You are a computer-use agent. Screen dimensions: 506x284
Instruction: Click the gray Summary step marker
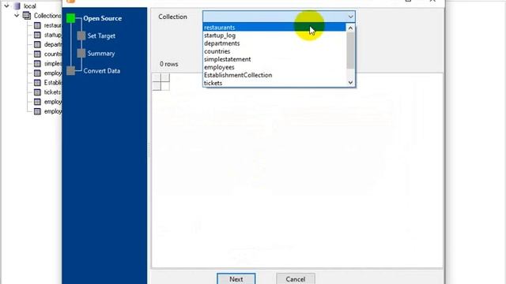point(81,54)
